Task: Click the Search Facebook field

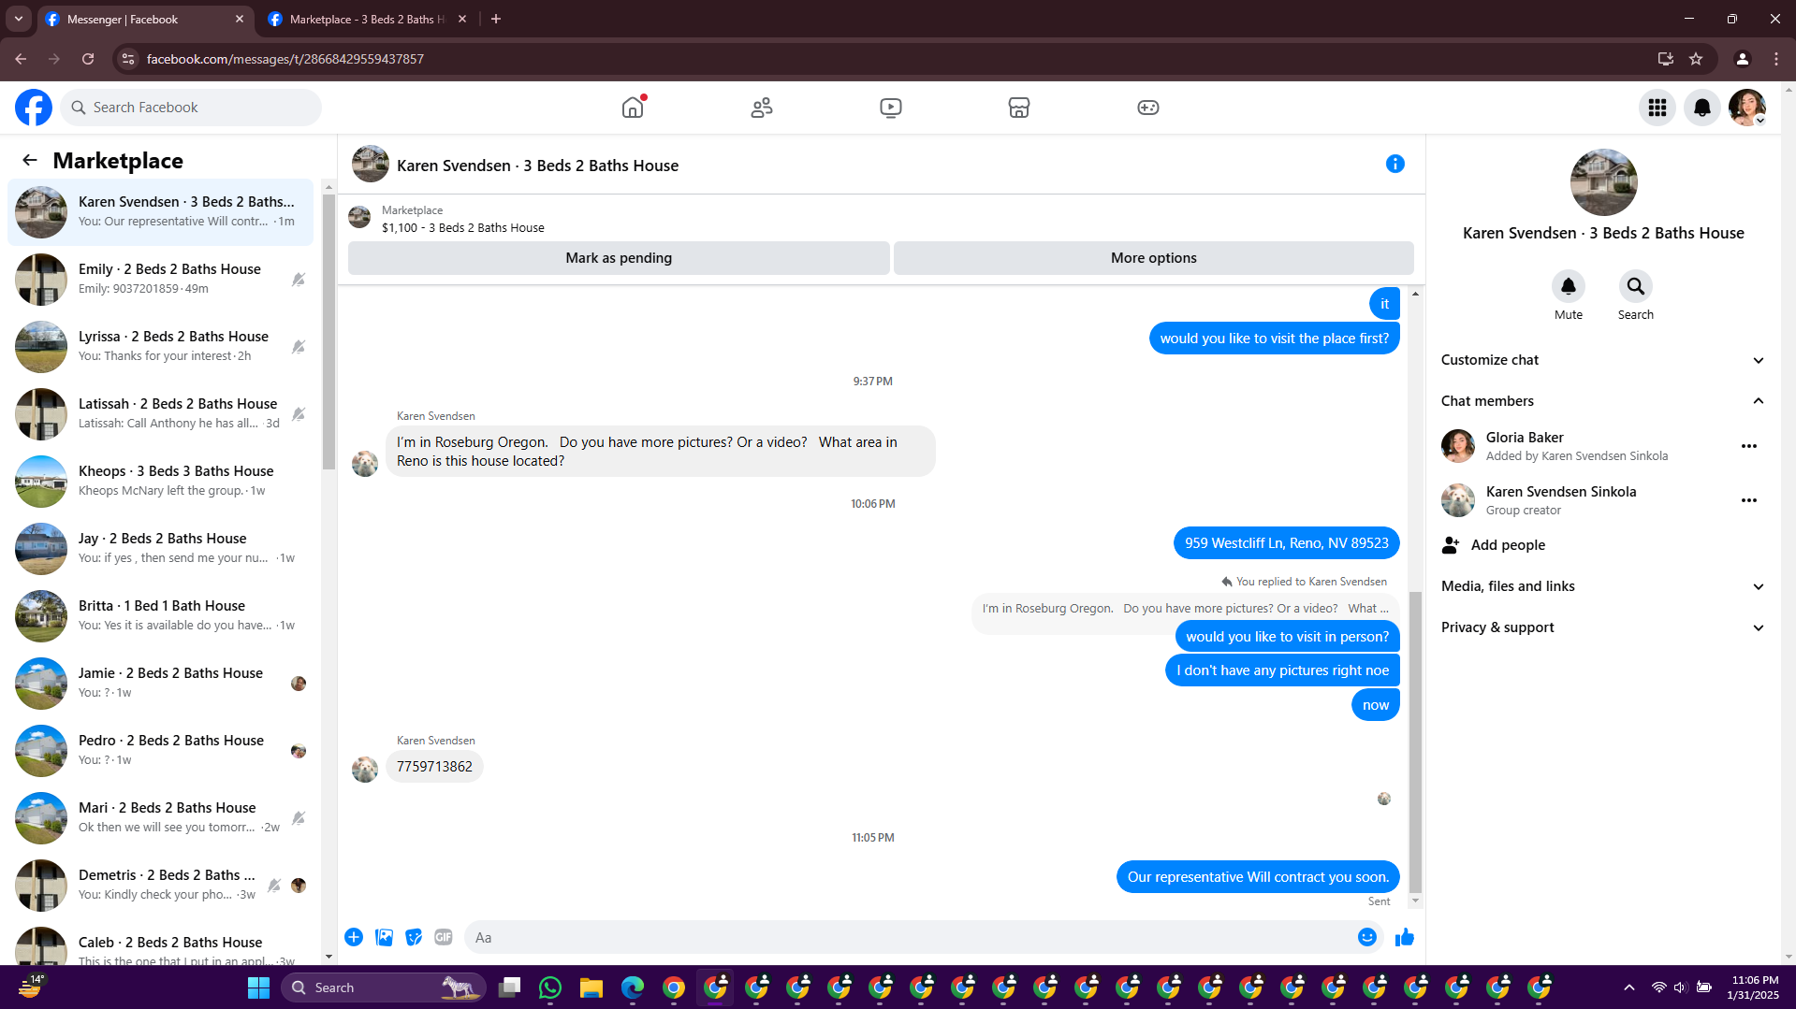Action: click(x=191, y=108)
